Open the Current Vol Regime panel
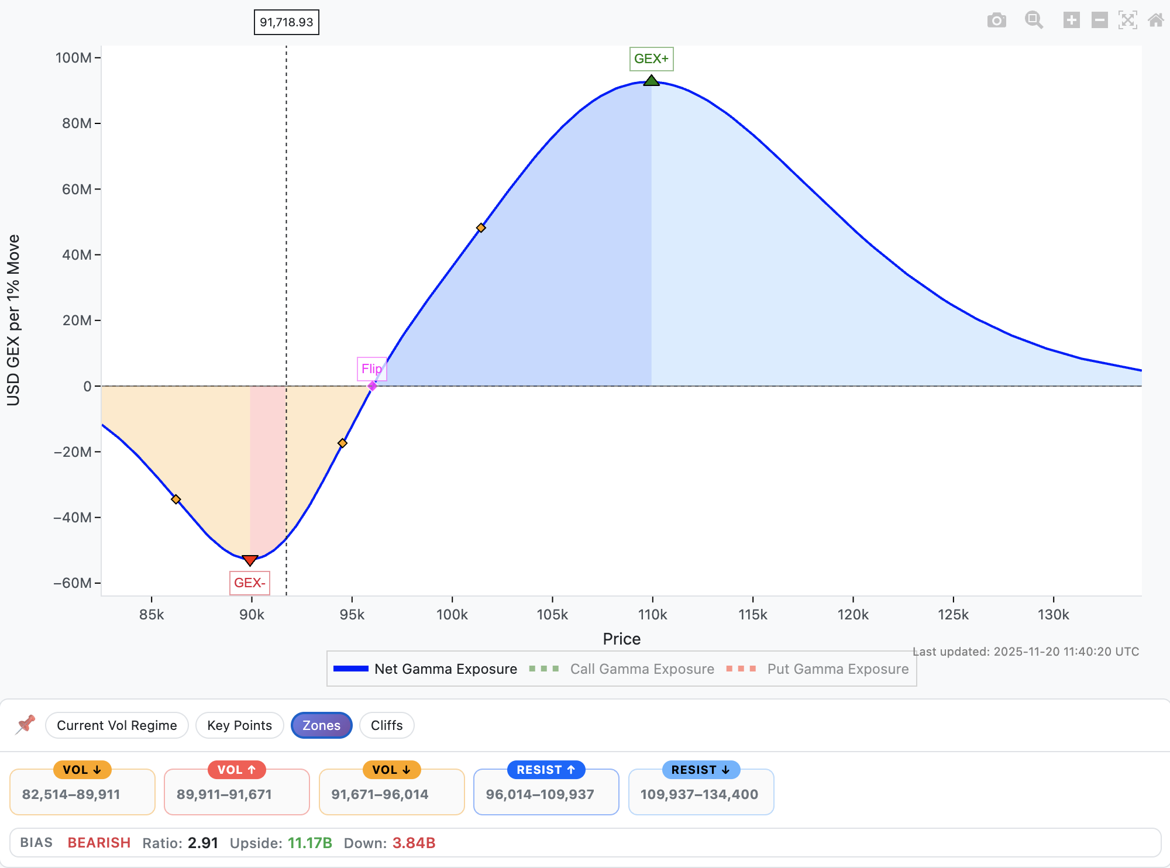This screenshot has height=868, width=1170. (116, 725)
